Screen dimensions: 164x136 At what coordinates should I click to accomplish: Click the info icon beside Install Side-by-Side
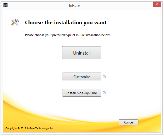104,93
